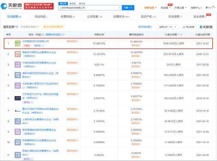Expand 曾用名 dropdown in row 6
Screen dimensions: 217x161
click(28, 102)
